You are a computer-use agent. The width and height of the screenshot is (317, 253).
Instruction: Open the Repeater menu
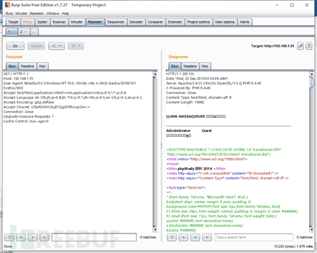[37, 14]
